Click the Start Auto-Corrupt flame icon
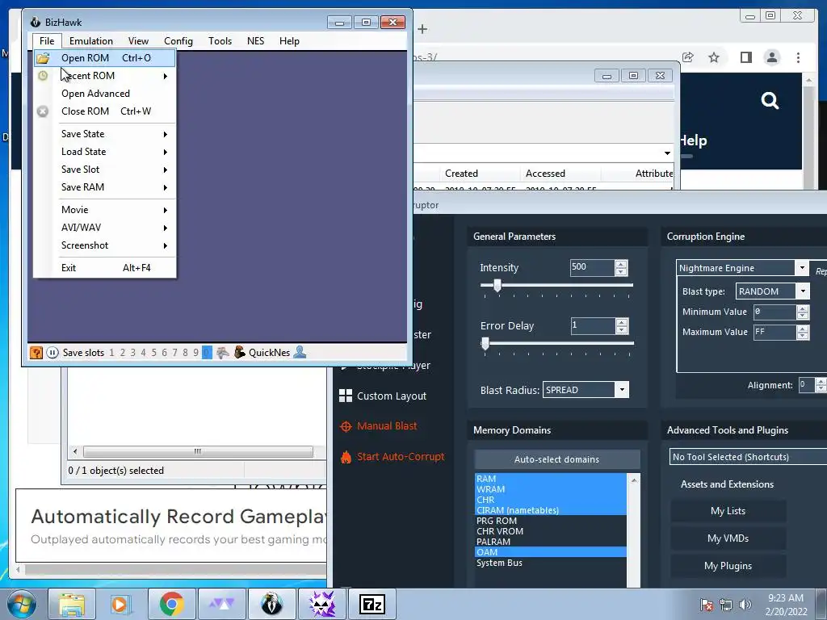 346,457
